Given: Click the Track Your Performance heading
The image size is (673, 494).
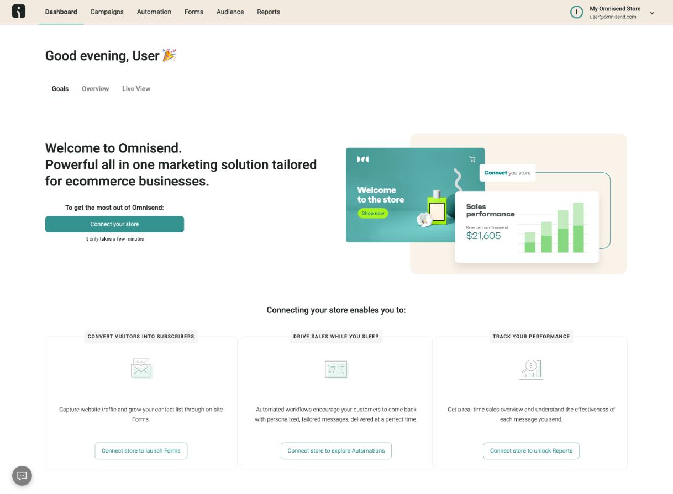Looking at the screenshot, I should [531, 336].
